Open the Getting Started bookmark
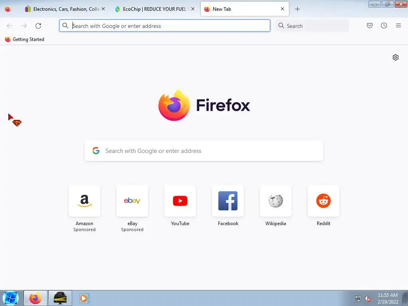Image resolution: width=408 pixels, height=306 pixels. pyautogui.click(x=24, y=39)
